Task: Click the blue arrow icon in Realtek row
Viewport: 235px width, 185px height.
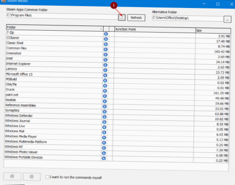Action: pos(105,101)
